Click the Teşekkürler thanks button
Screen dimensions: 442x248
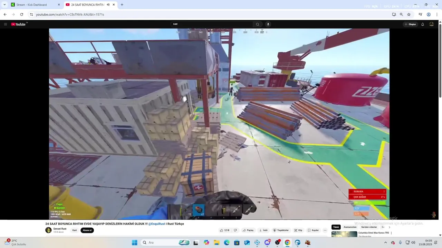click(x=281, y=230)
